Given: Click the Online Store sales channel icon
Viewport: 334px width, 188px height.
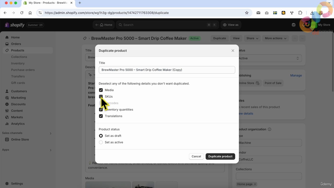Looking at the screenshot, I should [7, 139].
